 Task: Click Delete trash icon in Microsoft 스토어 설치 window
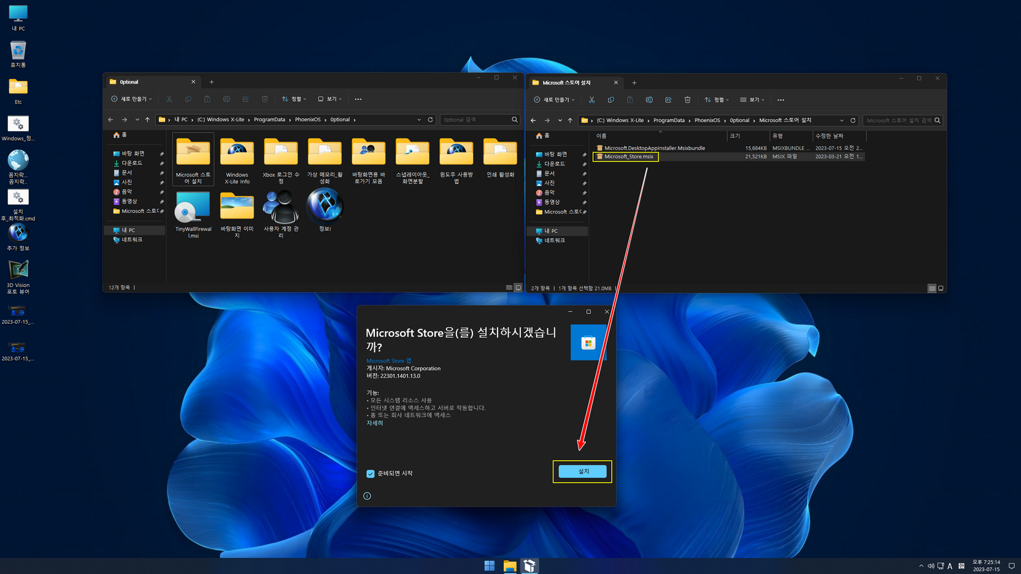687,99
